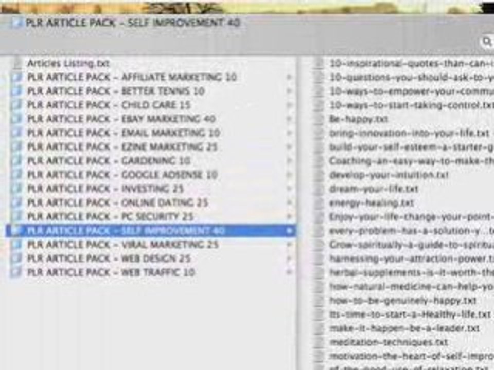Click document icon beside meditation-techniques.txt
This screenshot has height=370, width=494.
tap(319, 342)
